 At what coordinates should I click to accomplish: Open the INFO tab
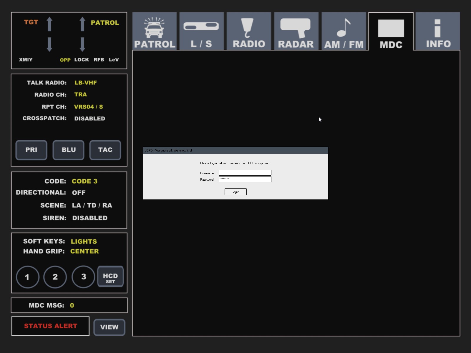pos(438,31)
